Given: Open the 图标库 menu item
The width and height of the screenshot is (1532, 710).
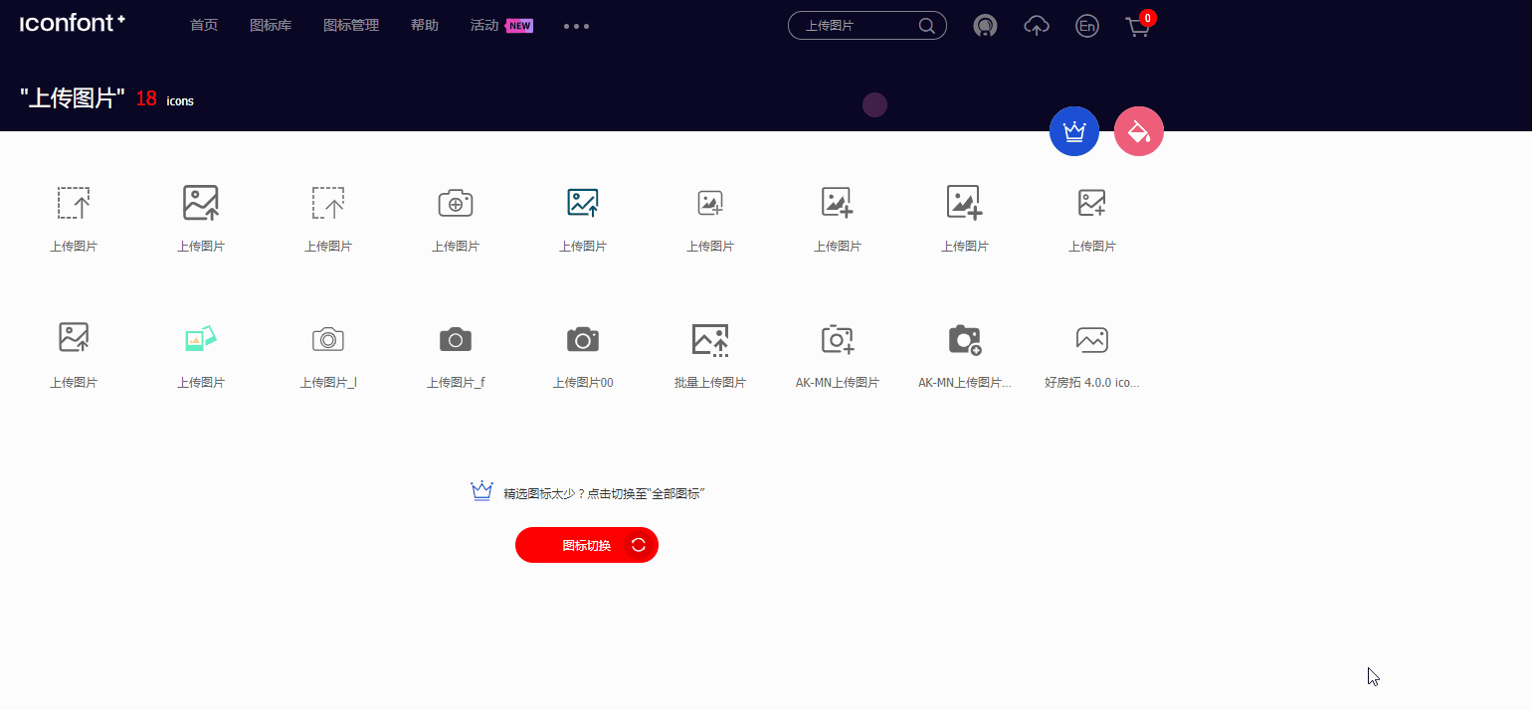Looking at the screenshot, I should tap(271, 25).
